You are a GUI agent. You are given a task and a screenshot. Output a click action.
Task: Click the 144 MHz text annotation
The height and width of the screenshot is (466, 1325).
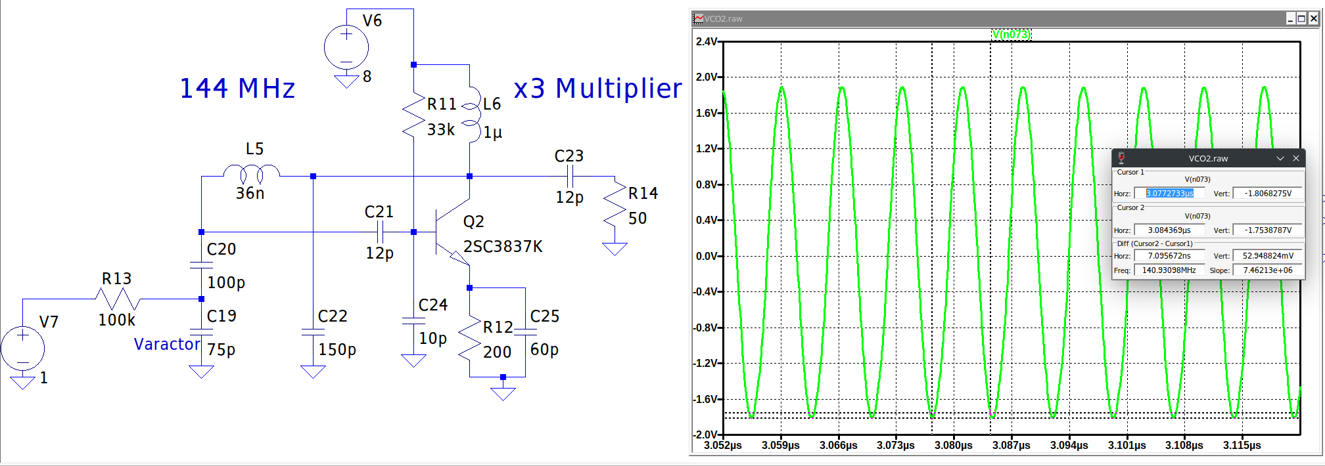[237, 88]
